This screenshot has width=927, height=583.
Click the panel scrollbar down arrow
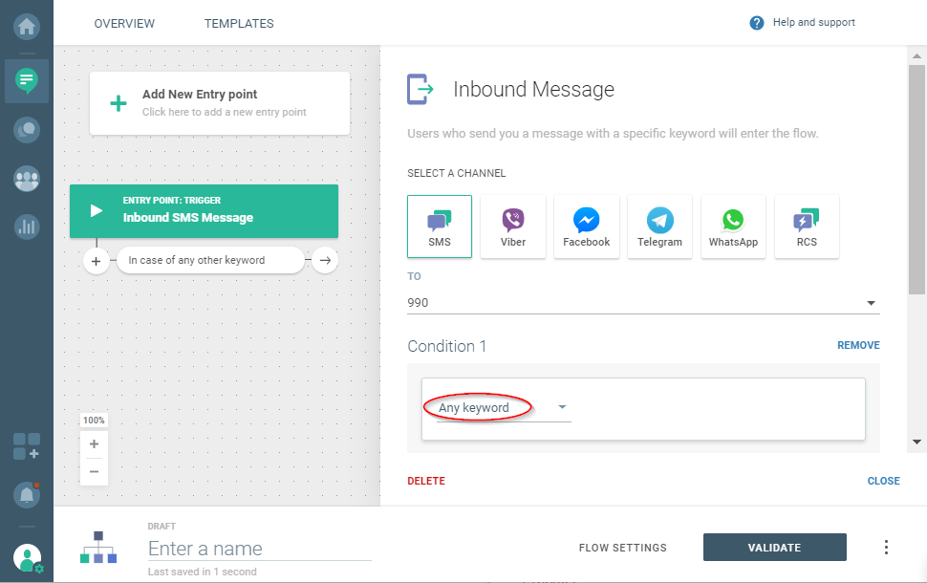tap(916, 442)
